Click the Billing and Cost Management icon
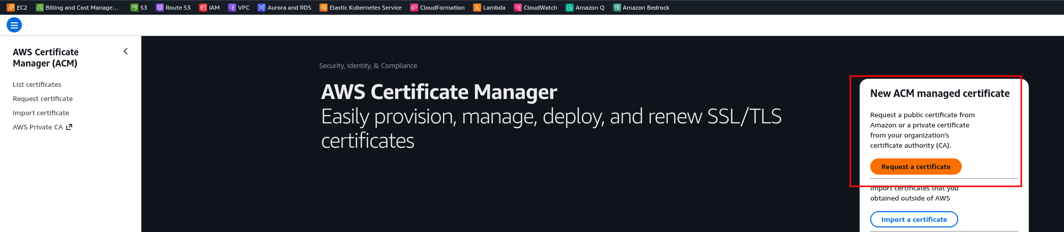Screen dimensions: 1064x232 click(x=40, y=8)
